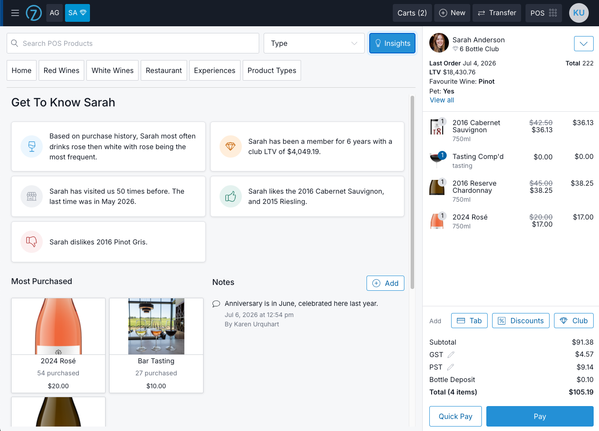Open the hamburger navigation menu
The height and width of the screenshot is (431, 599).
15,13
